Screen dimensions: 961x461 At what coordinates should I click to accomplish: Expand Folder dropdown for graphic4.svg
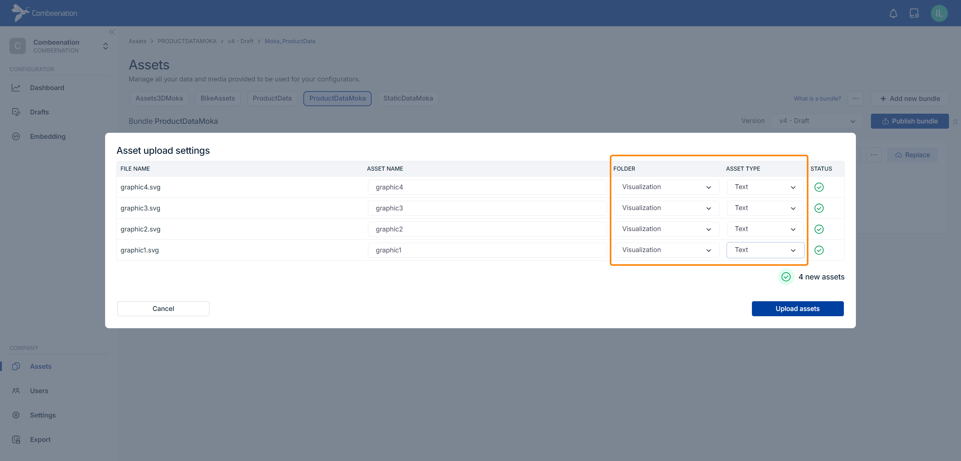(x=666, y=187)
